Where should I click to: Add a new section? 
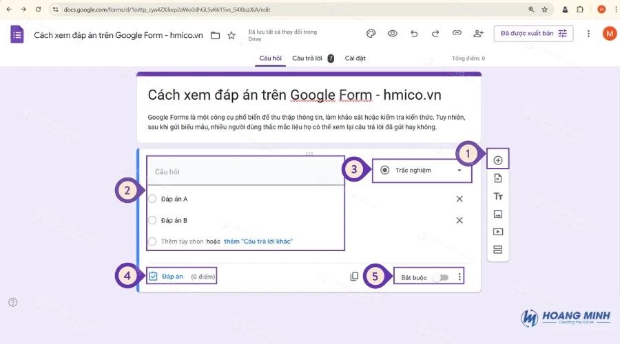click(x=498, y=250)
